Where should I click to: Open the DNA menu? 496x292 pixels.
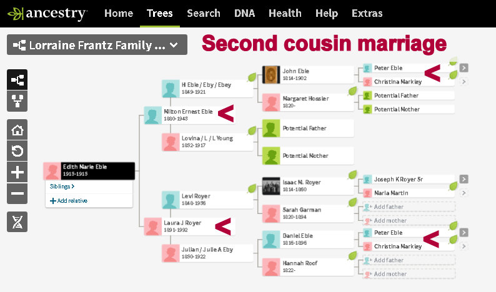[x=245, y=13]
